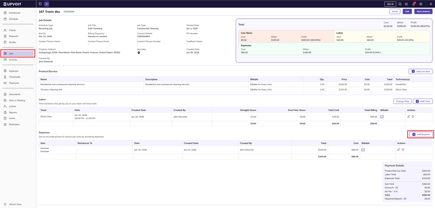
Task: Open Timesheets in the sidebar
Action: (x=15, y=77)
